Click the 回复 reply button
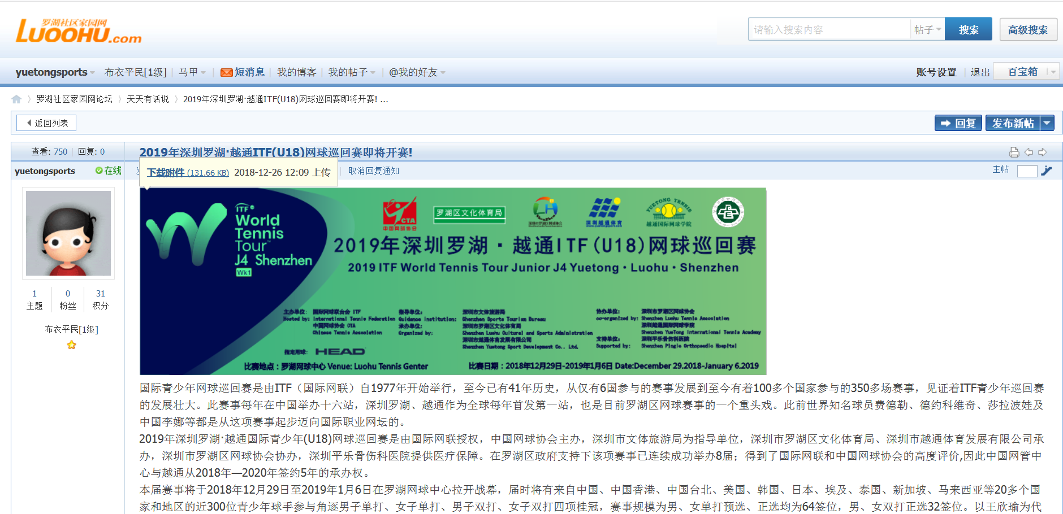This screenshot has width=1063, height=514. pyautogui.click(x=958, y=123)
